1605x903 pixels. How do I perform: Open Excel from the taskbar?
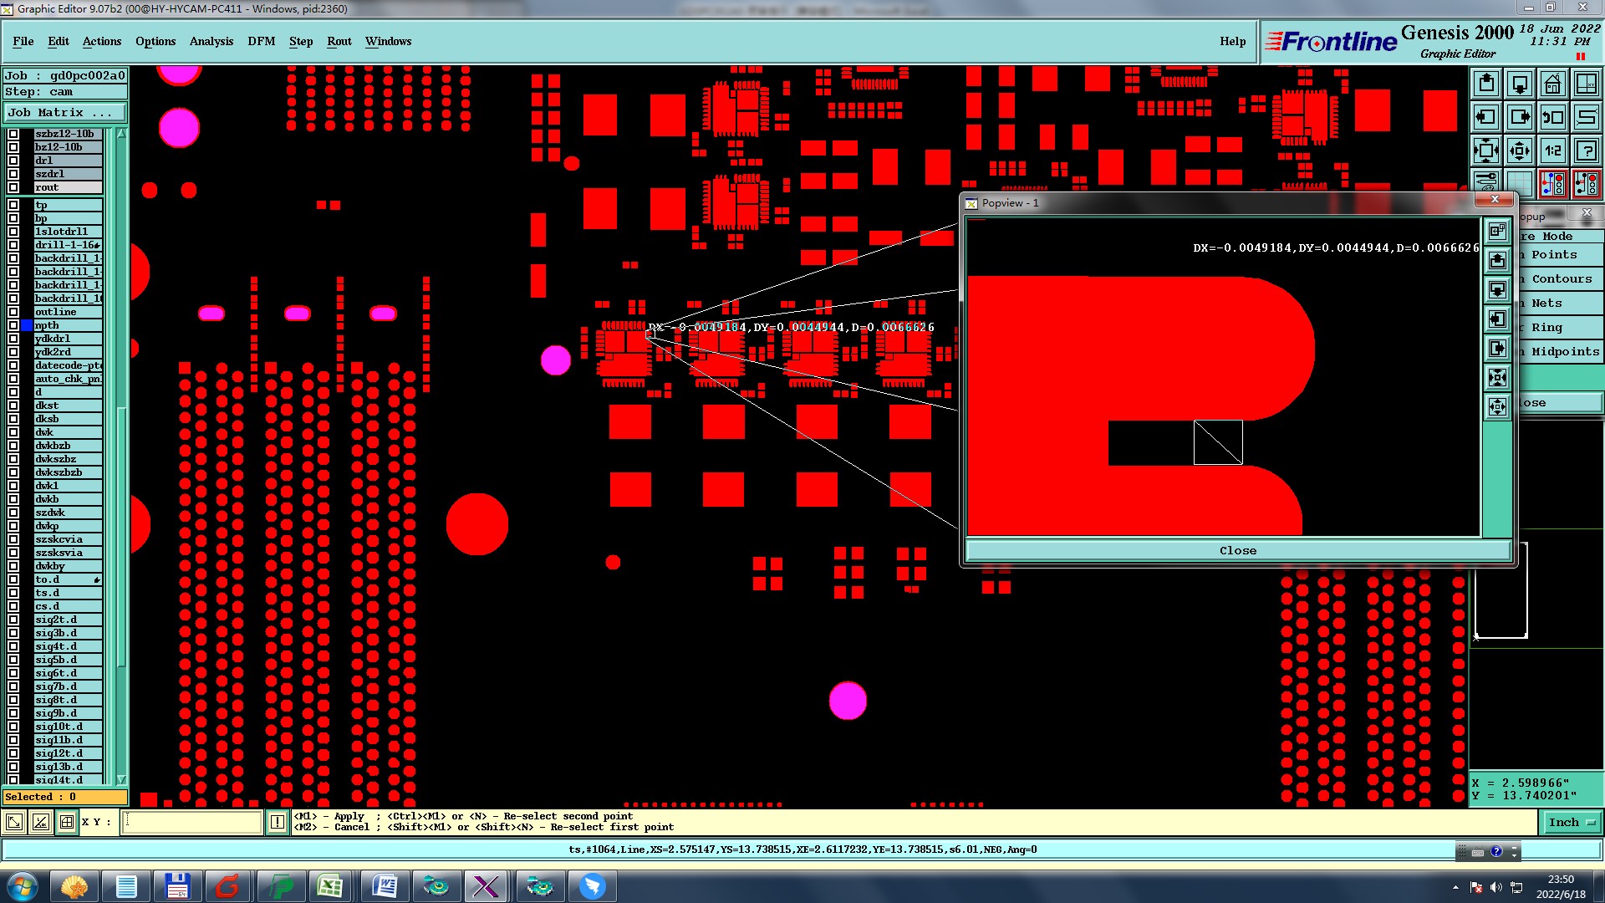(330, 886)
